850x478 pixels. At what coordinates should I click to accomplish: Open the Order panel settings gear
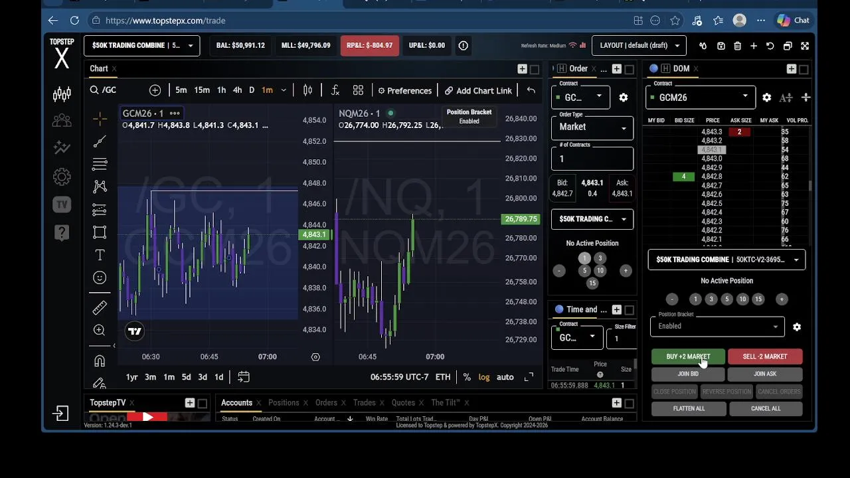tap(624, 98)
